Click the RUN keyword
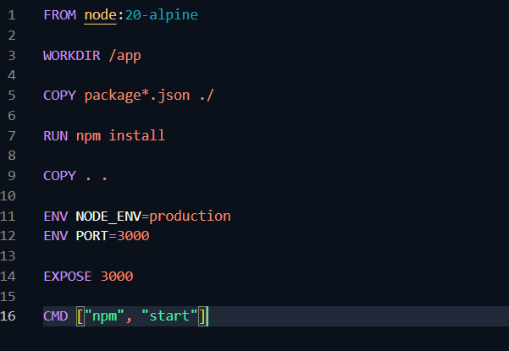This screenshot has width=509, height=351. pyautogui.click(x=56, y=135)
